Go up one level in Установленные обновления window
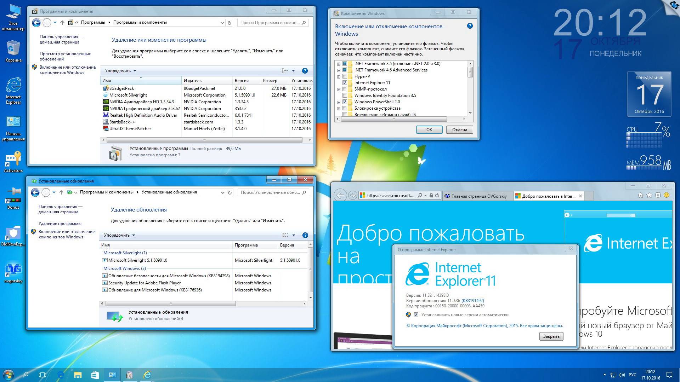680x382 pixels. 61,192
